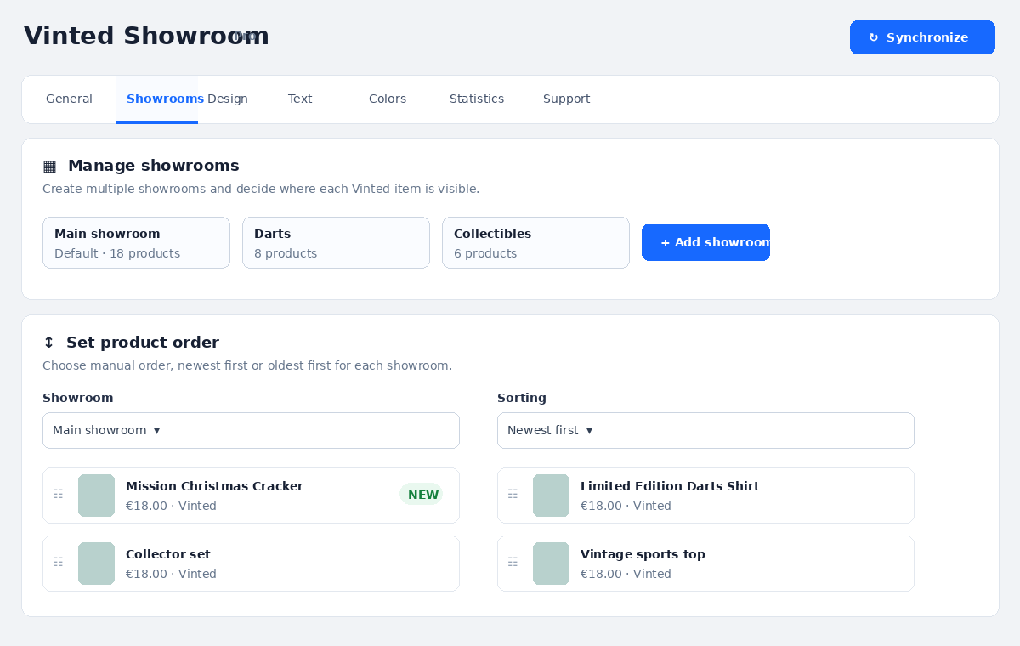This screenshot has width=1020, height=646.
Task: Click the 'Mission Christmas Cracker' title
Action: click(x=214, y=486)
